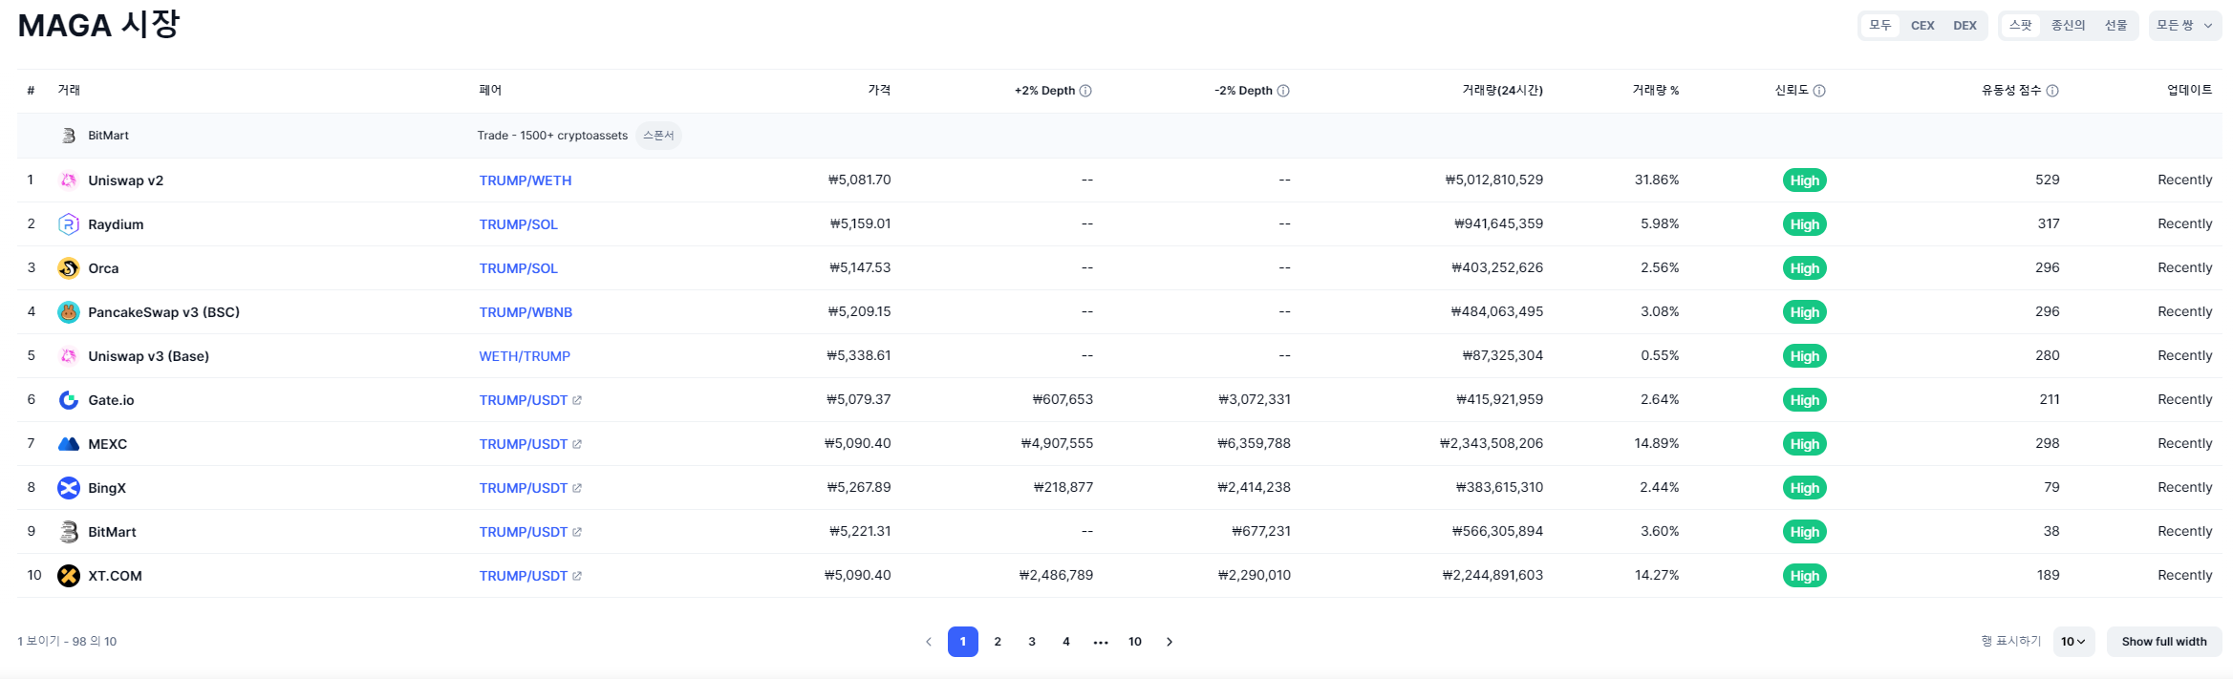Click the BingX exchange logo
The height and width of the screenshot is (679, 2233).
(x=68, y=488)
